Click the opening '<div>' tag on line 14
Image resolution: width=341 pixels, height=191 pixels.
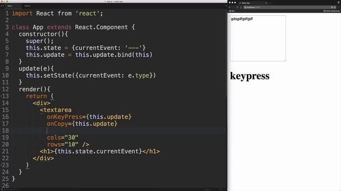click(x=42, y=103)
